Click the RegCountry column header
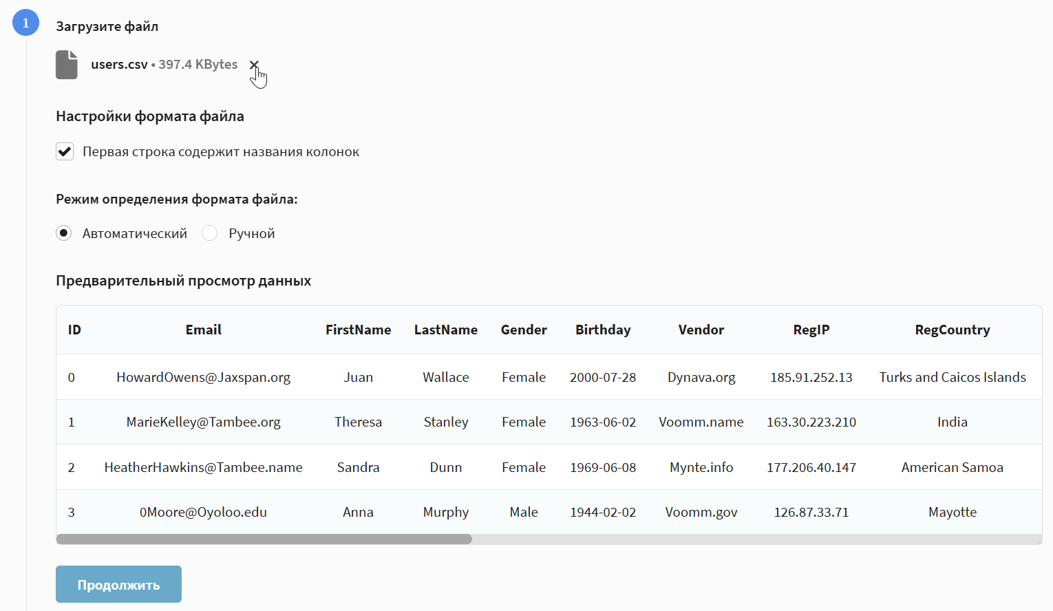Viewport: 1053px width, 611px height. [x=953, y=330]
